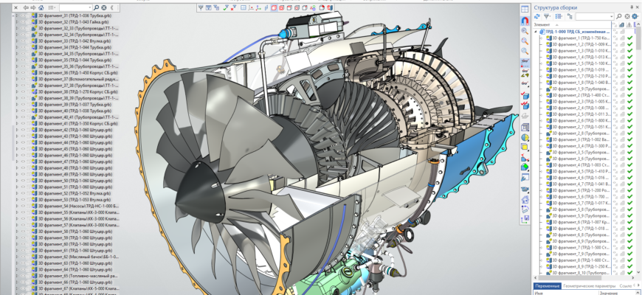Click the refresh icon in Структура сборки toolbar
Image resolution: width=642 pixels, height=295 pixels.
537,16
